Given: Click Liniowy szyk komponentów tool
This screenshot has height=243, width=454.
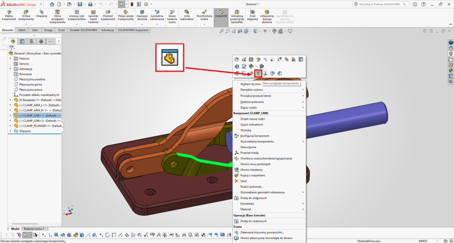Looking at the screenshot, I should tap(77, 15).
